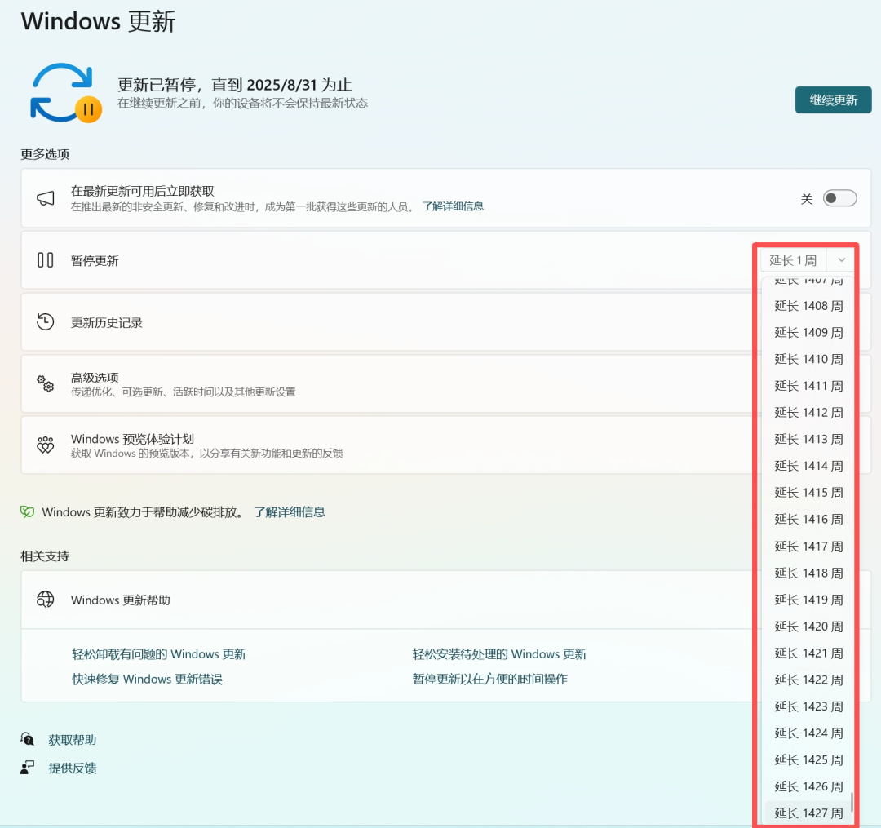
Task: Choose 延长 1410 周 option
Action: coord(808,359)
